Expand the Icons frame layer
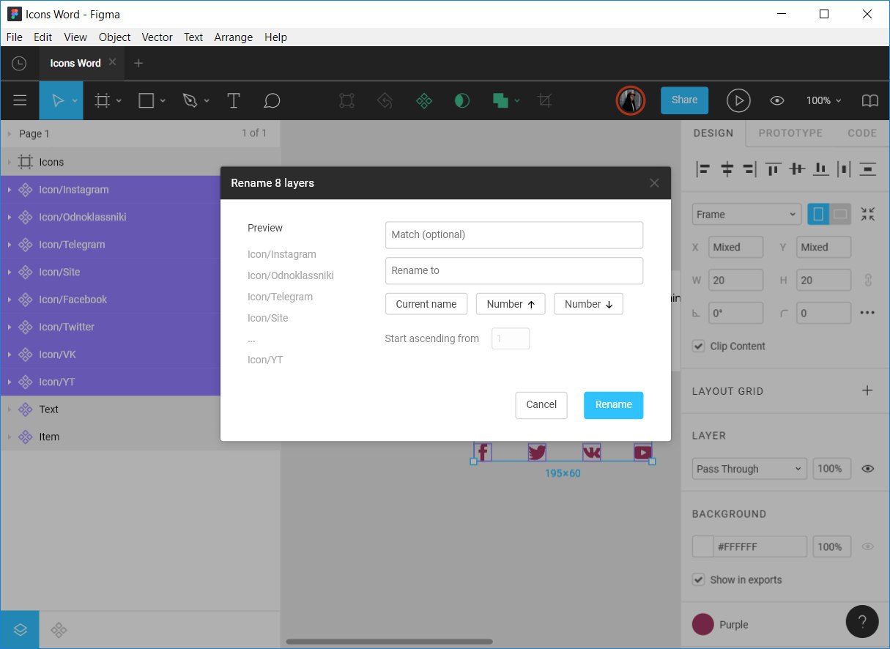This screenshot has height=649, width=890. click(10, 162)
